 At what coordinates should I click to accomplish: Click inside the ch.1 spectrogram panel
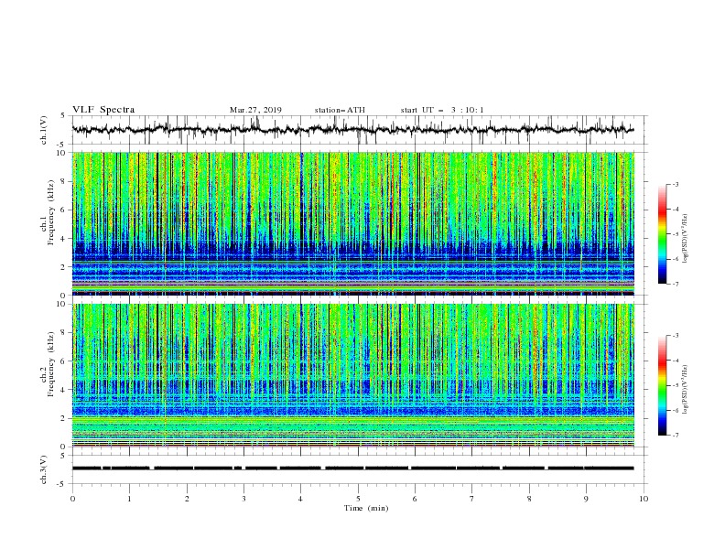click(352, 223)
